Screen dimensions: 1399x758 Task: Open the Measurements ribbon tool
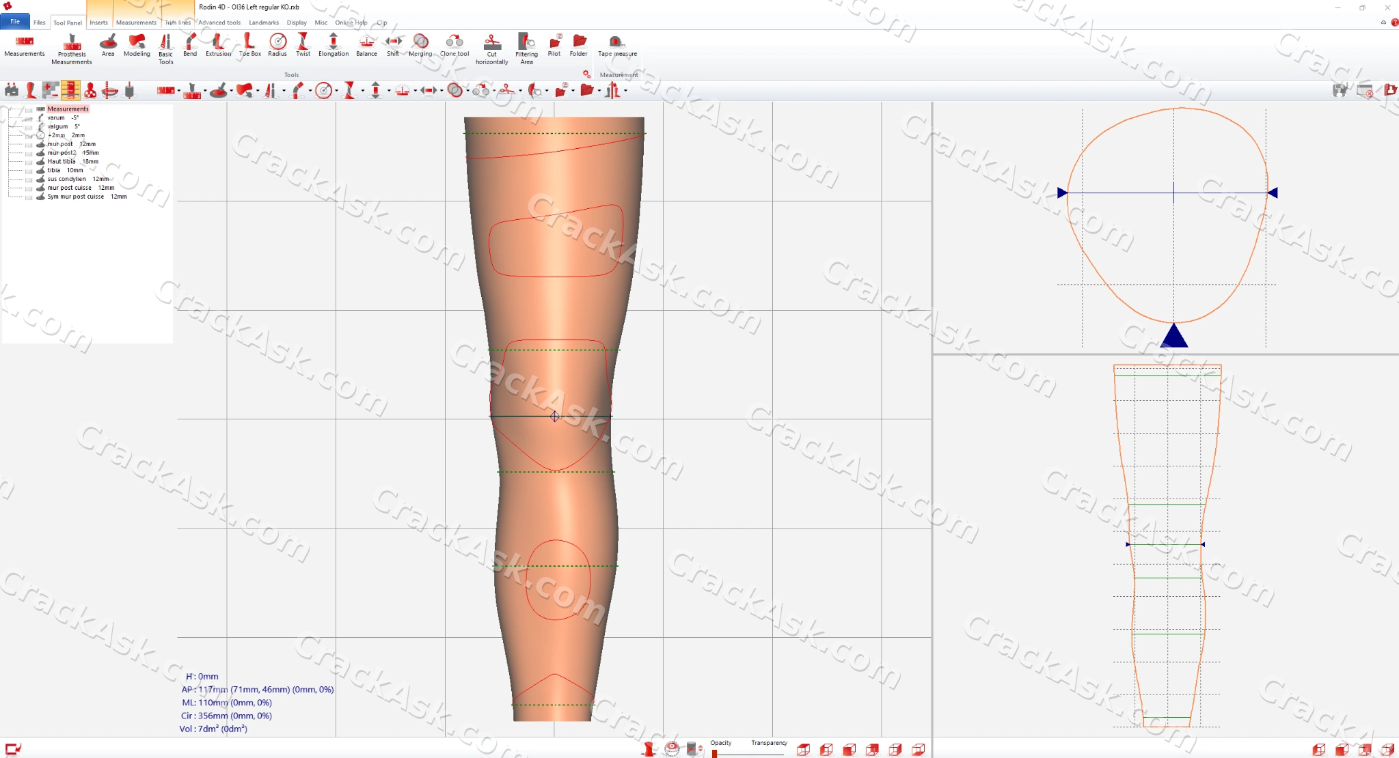[25, 46]
